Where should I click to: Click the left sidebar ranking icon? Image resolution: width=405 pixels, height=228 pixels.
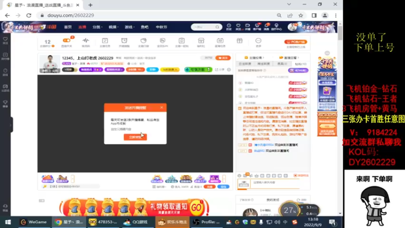click(6, 55)
